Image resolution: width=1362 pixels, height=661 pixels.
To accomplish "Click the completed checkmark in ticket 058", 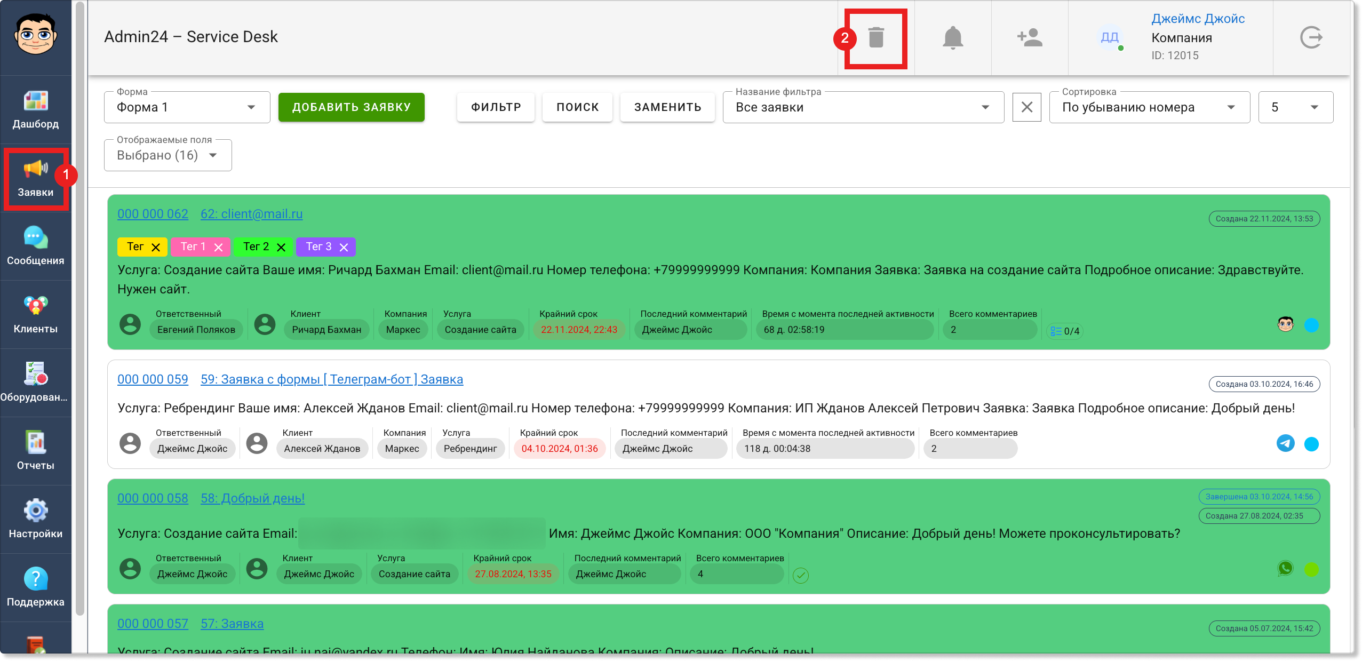I will (x=800, y=575).
